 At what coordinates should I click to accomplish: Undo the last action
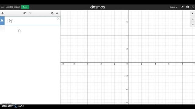click(25, 13)
